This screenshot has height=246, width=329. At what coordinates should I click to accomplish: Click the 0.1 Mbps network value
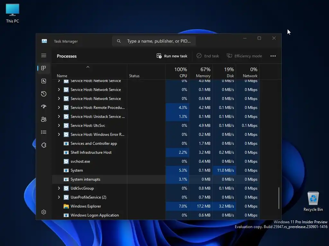point(249,126)
